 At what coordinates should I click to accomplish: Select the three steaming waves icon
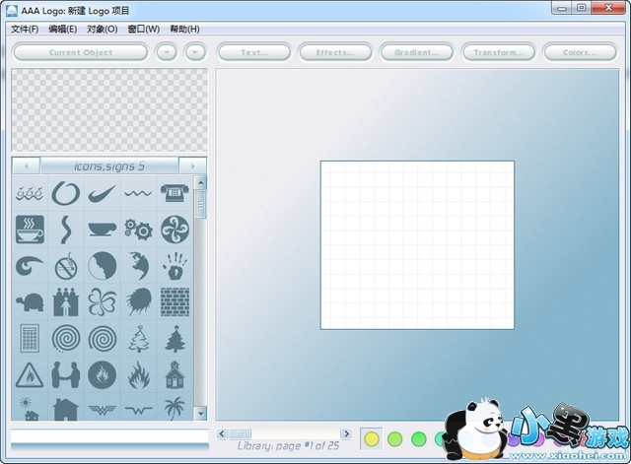pyautogui.click(x=30, y=193)
